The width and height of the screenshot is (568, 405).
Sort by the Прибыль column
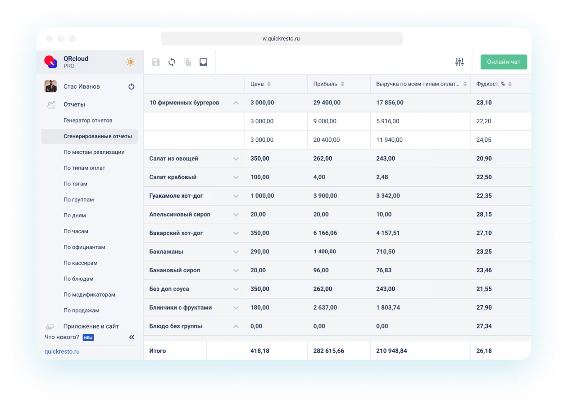tap(342, 84)
